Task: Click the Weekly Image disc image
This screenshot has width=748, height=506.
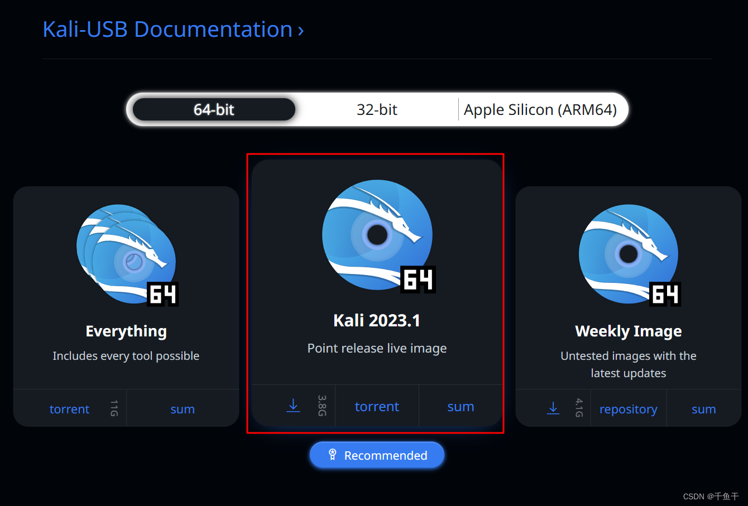Action: coord(629,254)
